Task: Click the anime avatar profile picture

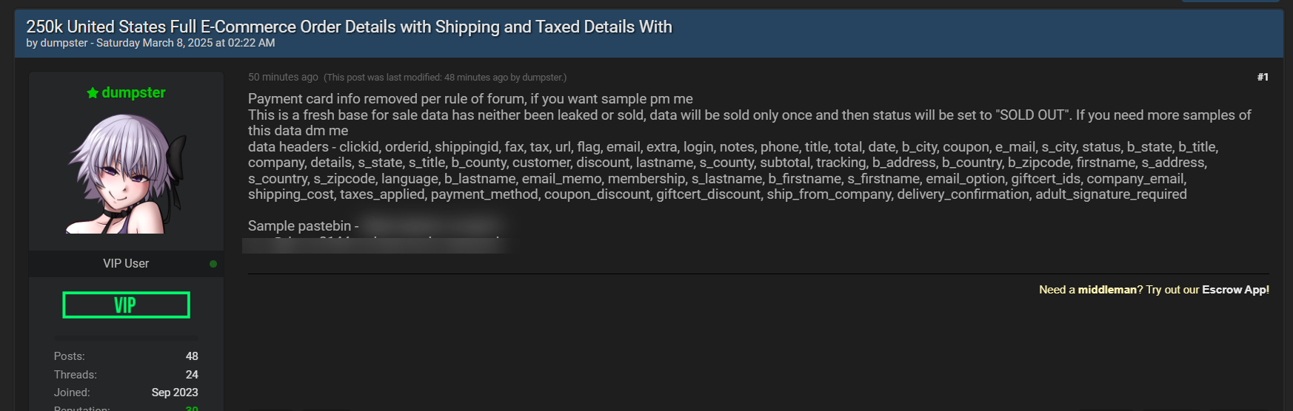Action: tap(126, 174)
